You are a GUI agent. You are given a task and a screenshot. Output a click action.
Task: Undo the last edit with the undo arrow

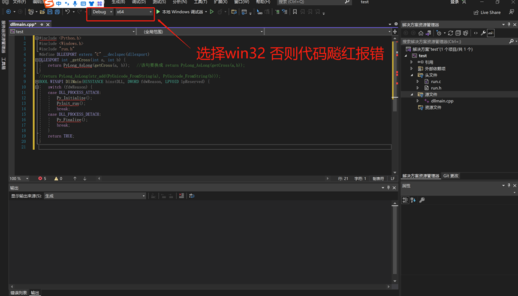click(x=67, y=12)
